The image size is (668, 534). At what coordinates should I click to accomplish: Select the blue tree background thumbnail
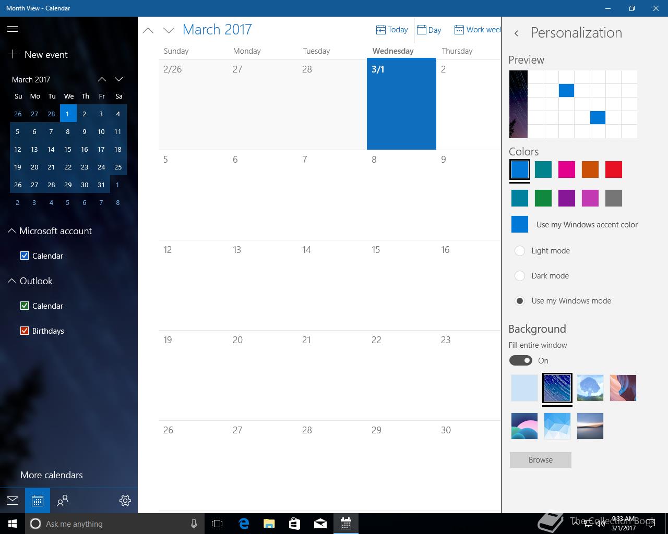point(590,388)
